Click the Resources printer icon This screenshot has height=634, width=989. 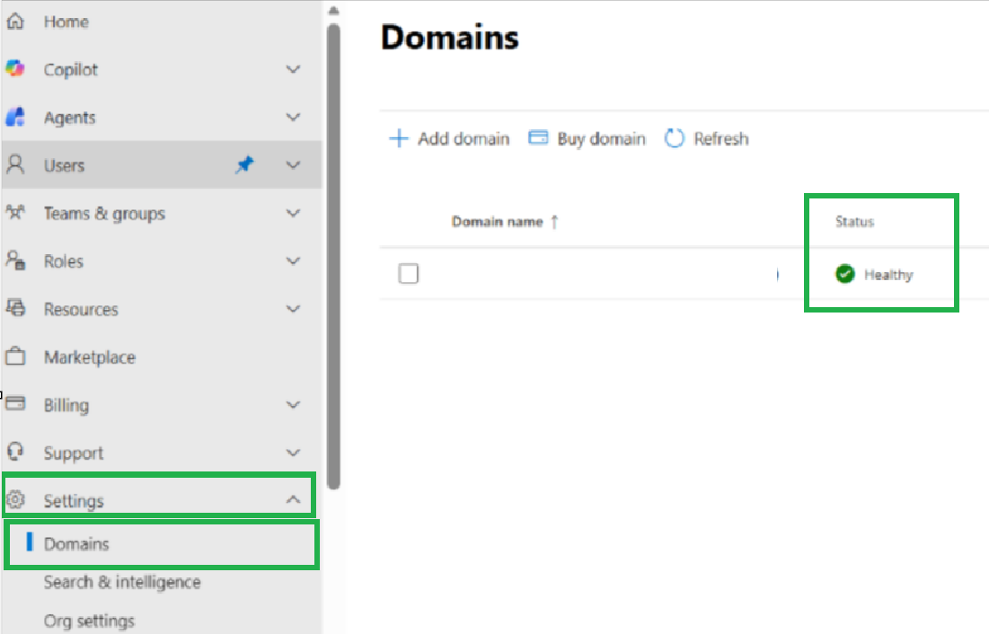15,309
